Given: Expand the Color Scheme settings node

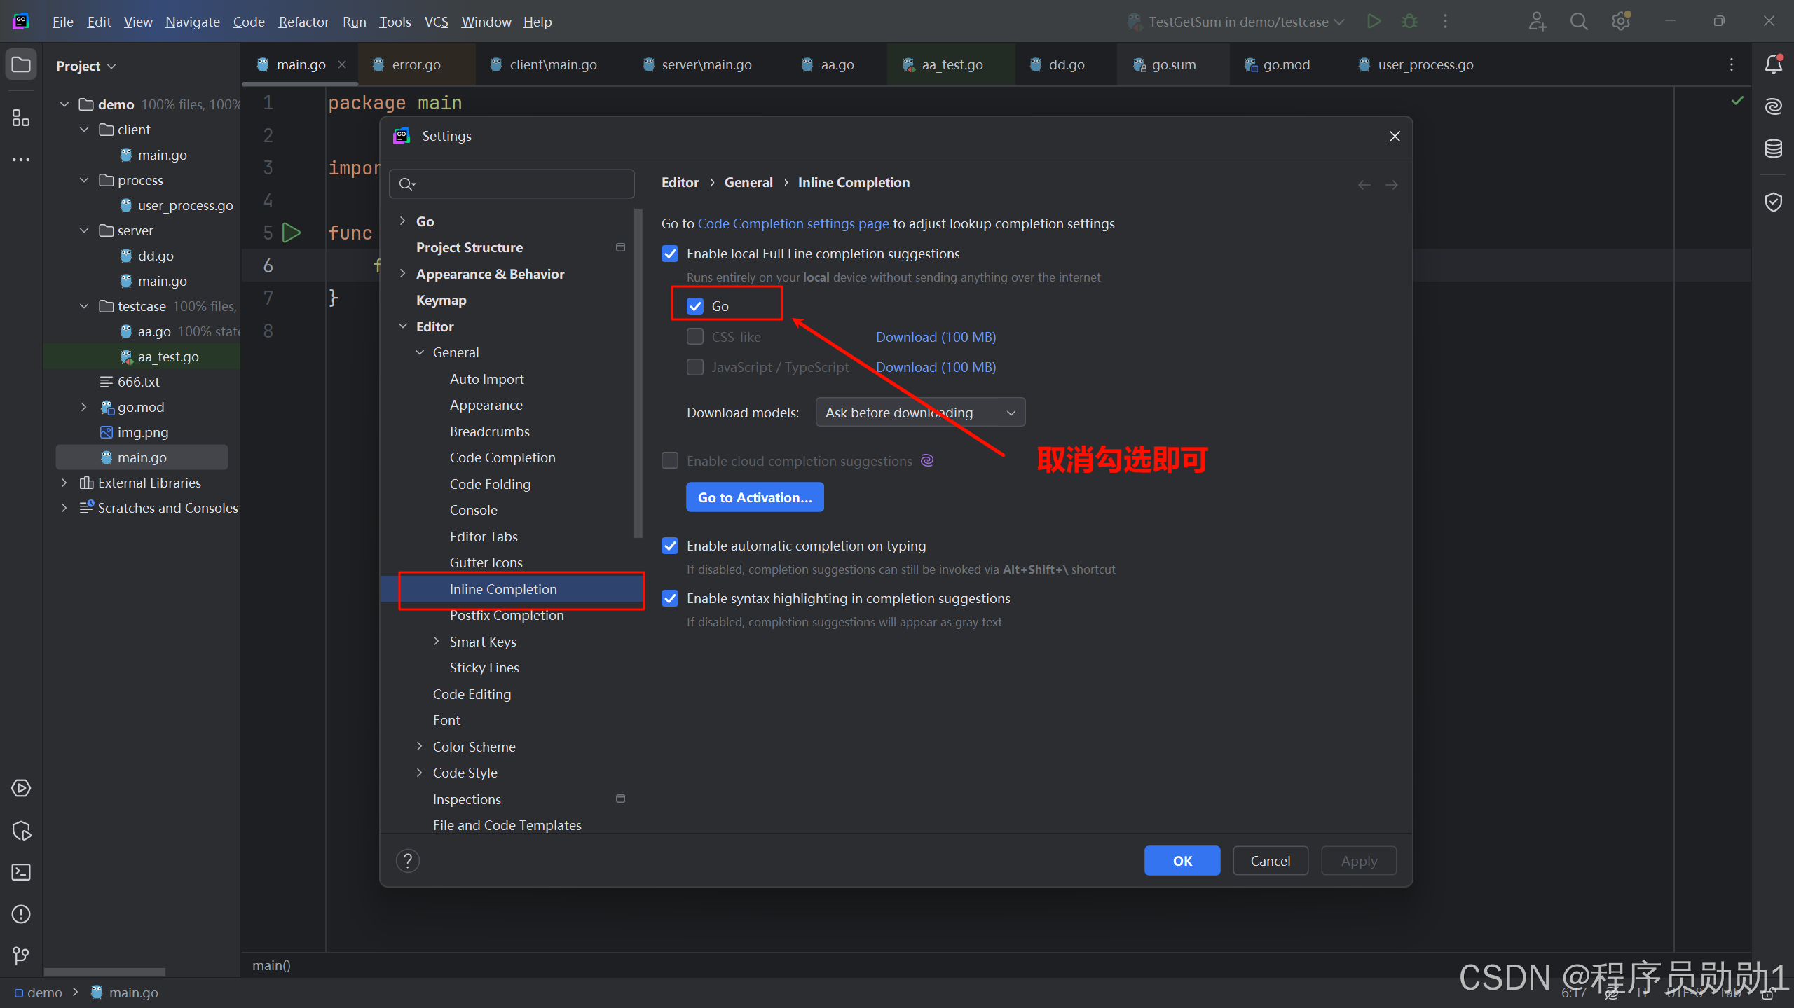Looking at the screenshot, I should 419,747.
